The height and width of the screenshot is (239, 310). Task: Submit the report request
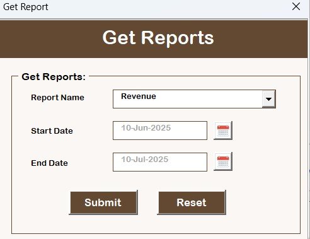click(x=103, y=202)
